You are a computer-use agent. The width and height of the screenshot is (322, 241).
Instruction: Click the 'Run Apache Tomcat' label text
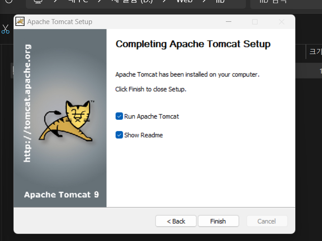[151, 117]
